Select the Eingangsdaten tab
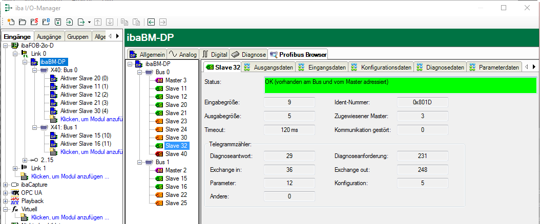This screenshot has height=224, width=540. tap(322, 68)
